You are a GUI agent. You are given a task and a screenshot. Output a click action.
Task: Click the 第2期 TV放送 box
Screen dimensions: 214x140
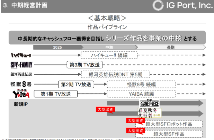coord(76,84)
